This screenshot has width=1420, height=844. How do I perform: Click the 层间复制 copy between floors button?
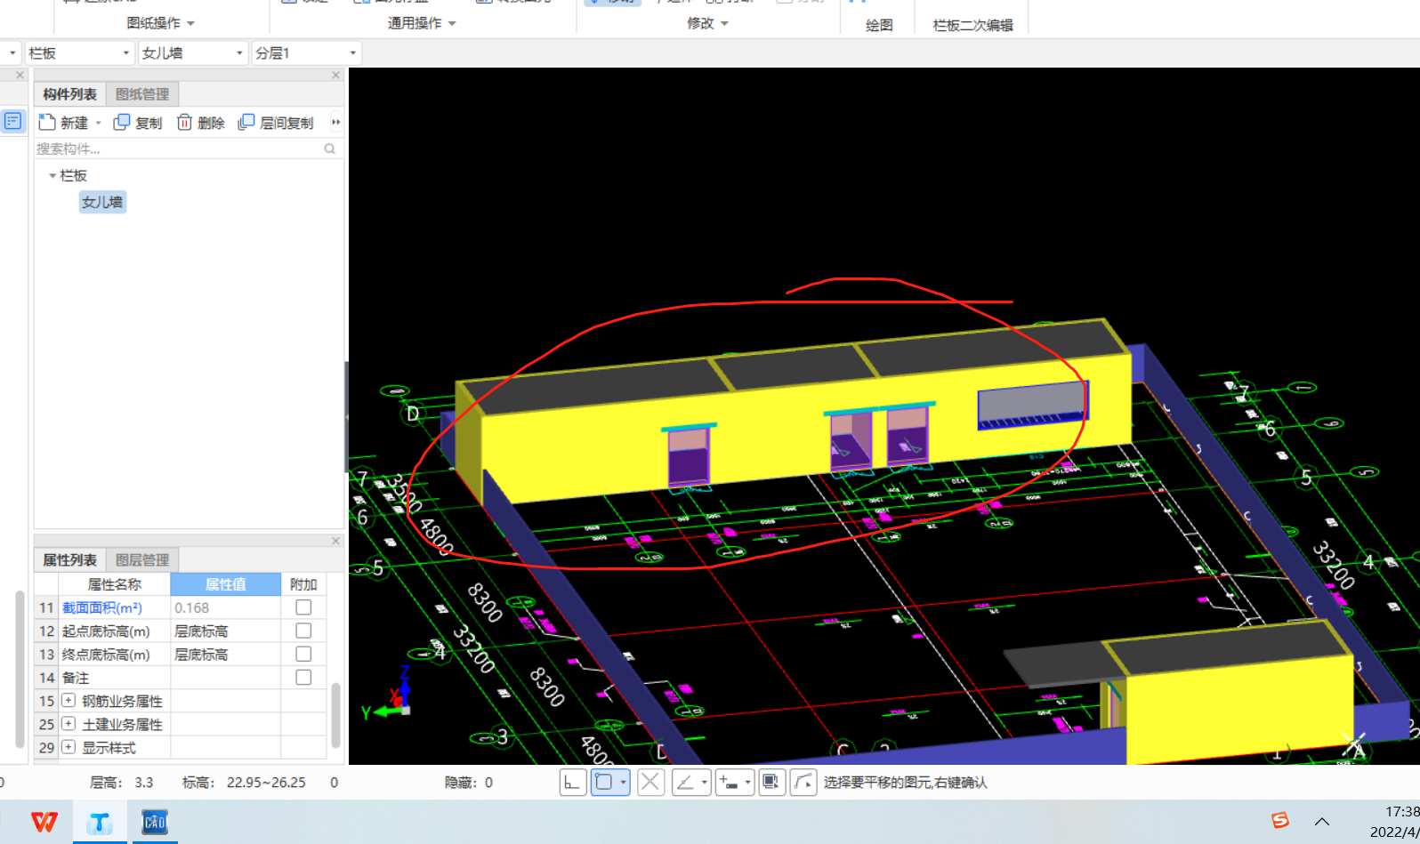tap(276, 123)
